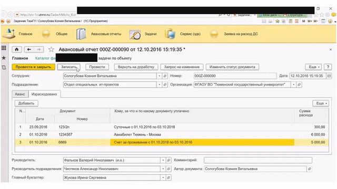Click the Сумма расхода column header
Viewport: 337px width, 189px height.
(312, 115)
